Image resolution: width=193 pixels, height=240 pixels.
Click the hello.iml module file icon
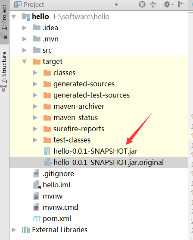[37, 185]
